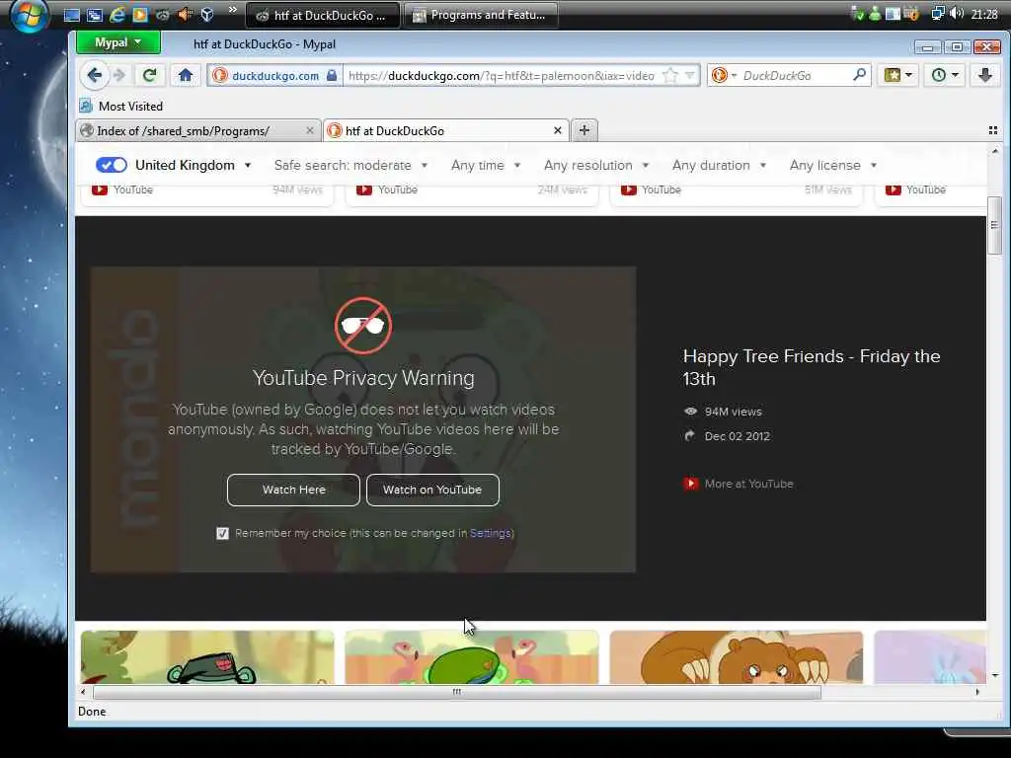Open the search engine selector dropdown
1011x758 pixels.
pyautogui.click(x=724, y=75)
